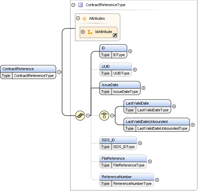The width and height of the screenshot is (198, 191).
Task: Click the IdAttribute label text
Action: [x=103, y=32]
